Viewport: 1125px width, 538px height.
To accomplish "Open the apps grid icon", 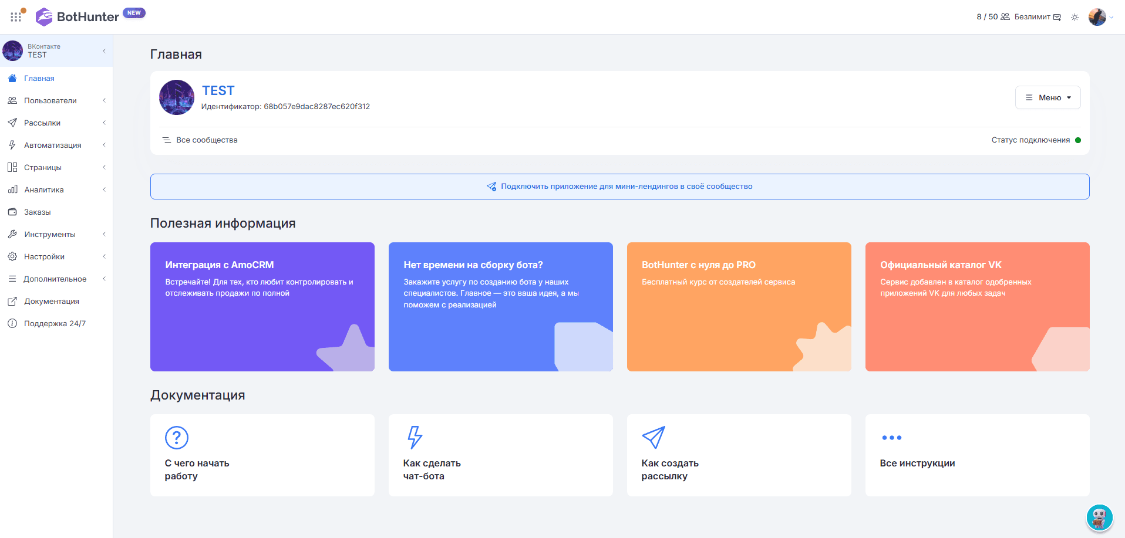I will tap(16, 16).
